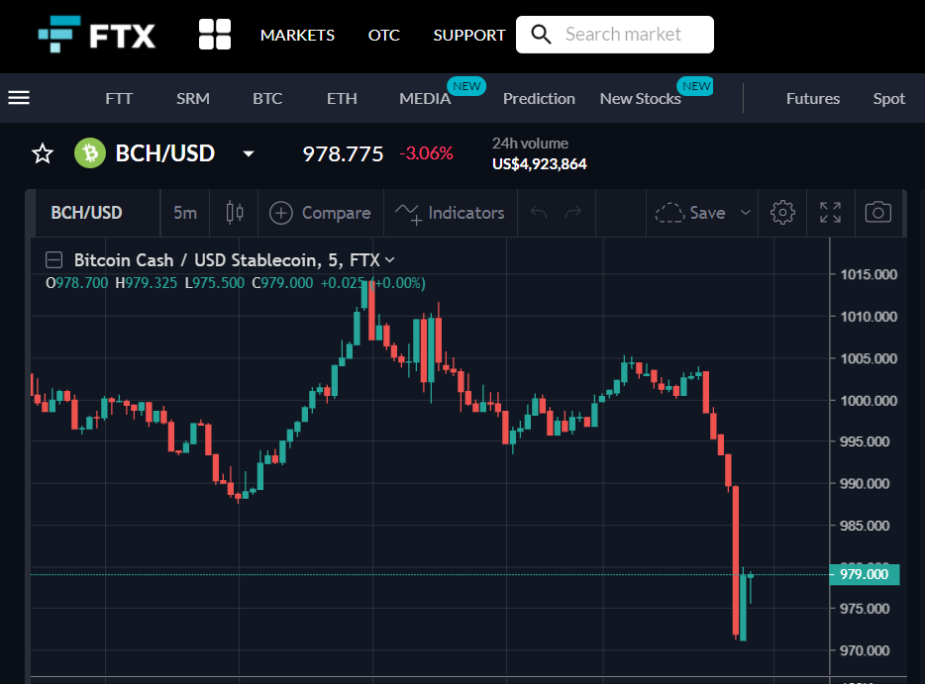The width and height of the screenshot is (925, 684).
Task: Click the Search market field
Action: pos(615,35)
